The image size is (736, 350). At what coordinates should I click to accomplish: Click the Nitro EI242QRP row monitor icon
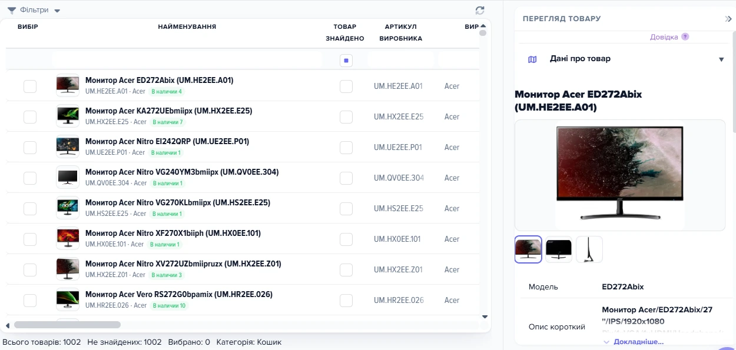68,147
